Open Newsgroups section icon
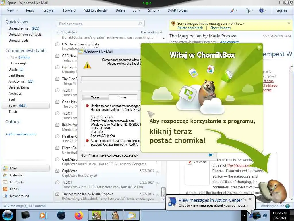This screenshot has height=221, width=294. coord(5,196)
